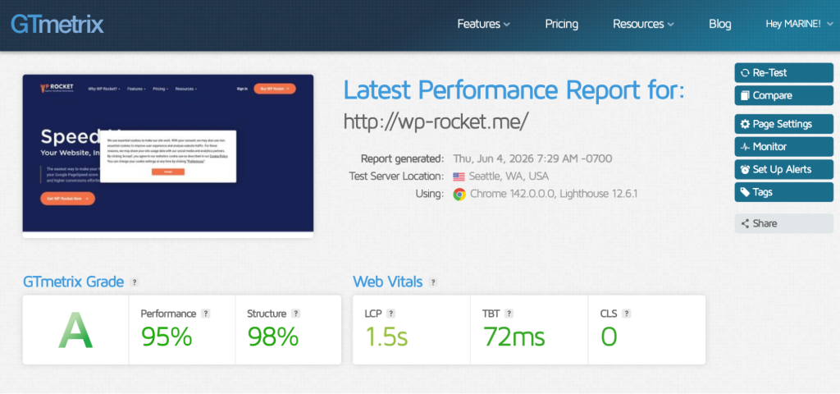Viewport: 840px width, 394px height.
Task: Click the Latest Performance Report for heading
Action: coord(514,90)
